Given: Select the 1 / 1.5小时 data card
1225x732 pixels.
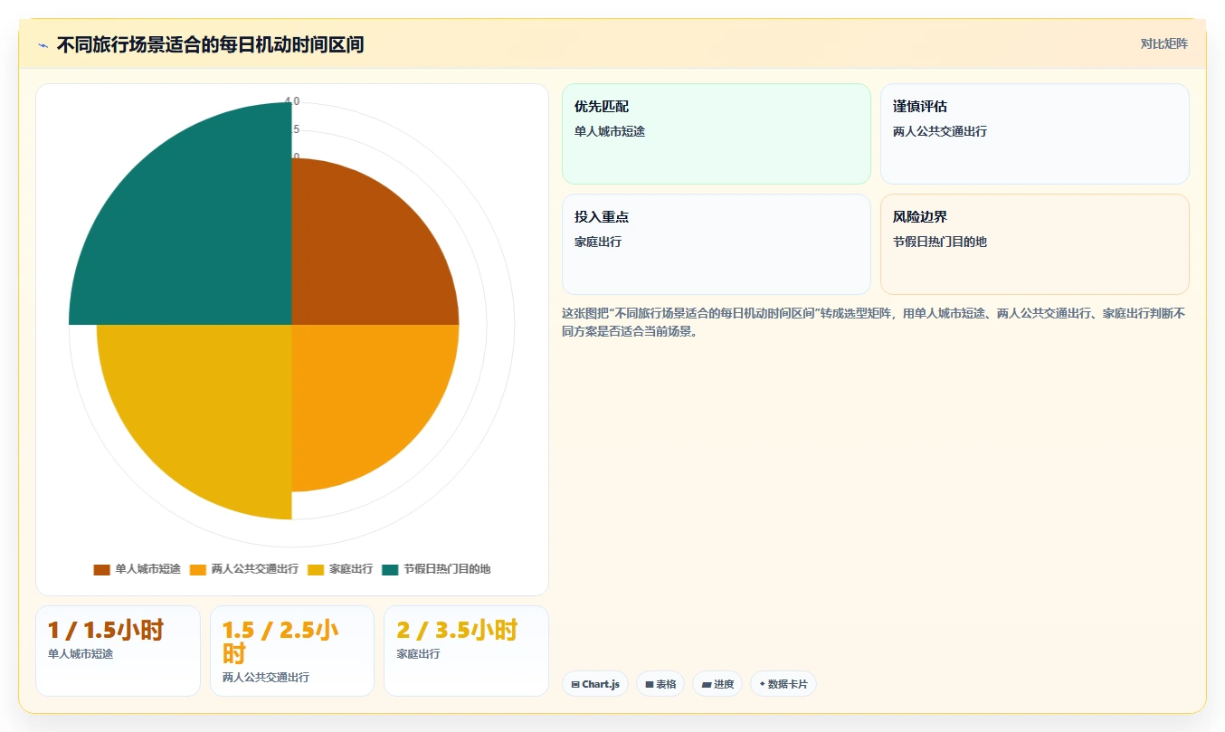Looking at the screenshot, I should [x=118, y=651].
